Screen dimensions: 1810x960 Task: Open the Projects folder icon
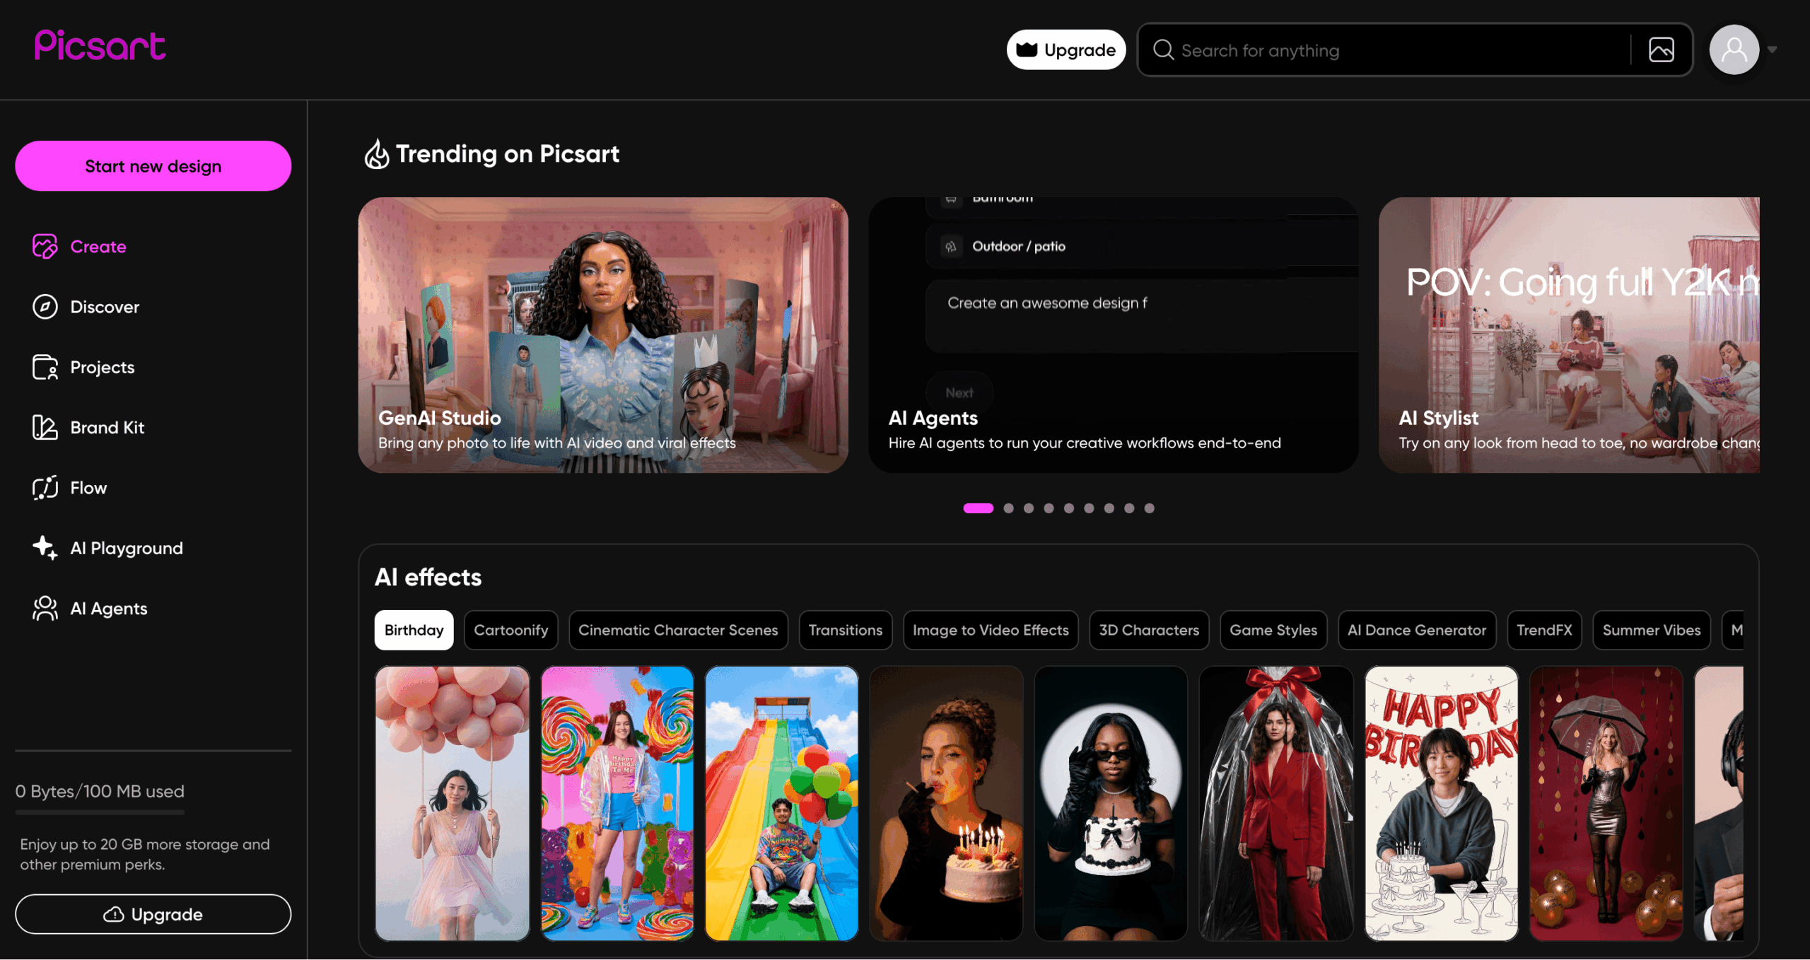[x=45, y=367]
